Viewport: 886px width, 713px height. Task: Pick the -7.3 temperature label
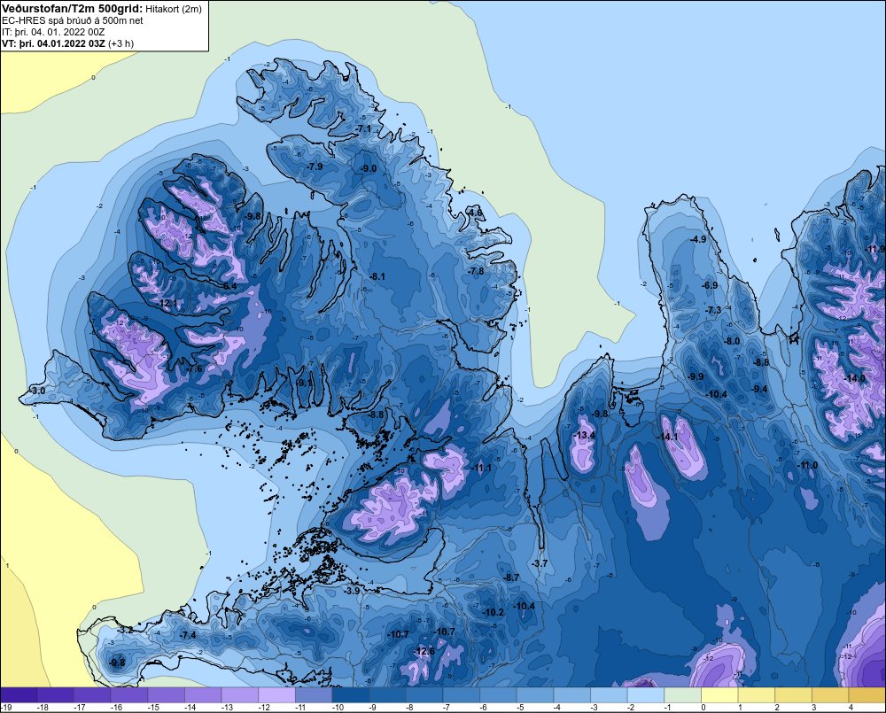coord(713,310)
